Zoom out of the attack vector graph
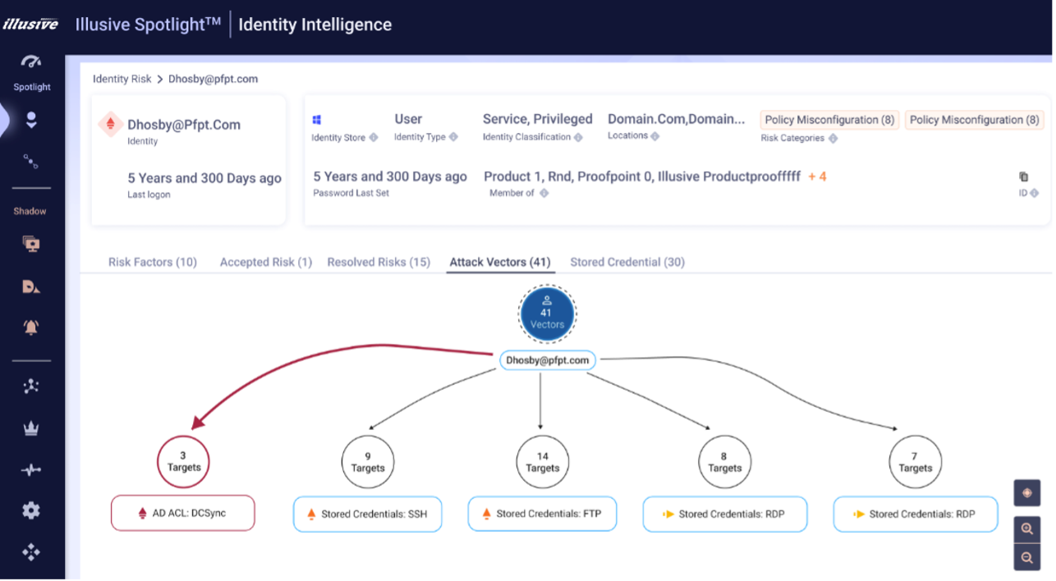Screen dimensions: 1056x581 (1026, 557)
